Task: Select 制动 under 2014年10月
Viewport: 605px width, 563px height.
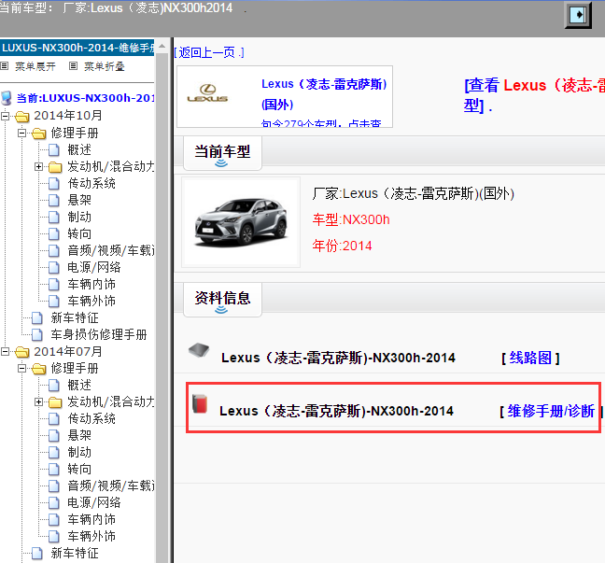Action: tap(79, 217)
